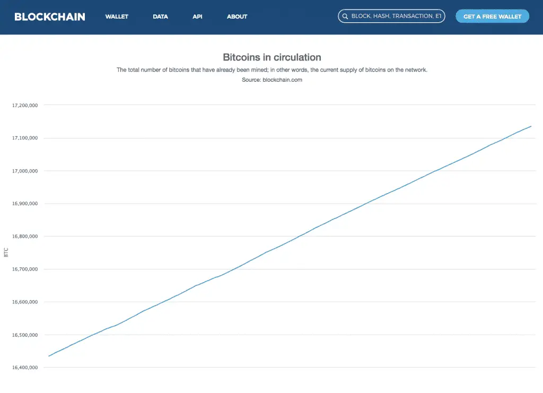Image resolution: width=543 pixels, height=393 pixels.
Task: Click the rightmost end of the chart line
Action: (x=530, y=126)
